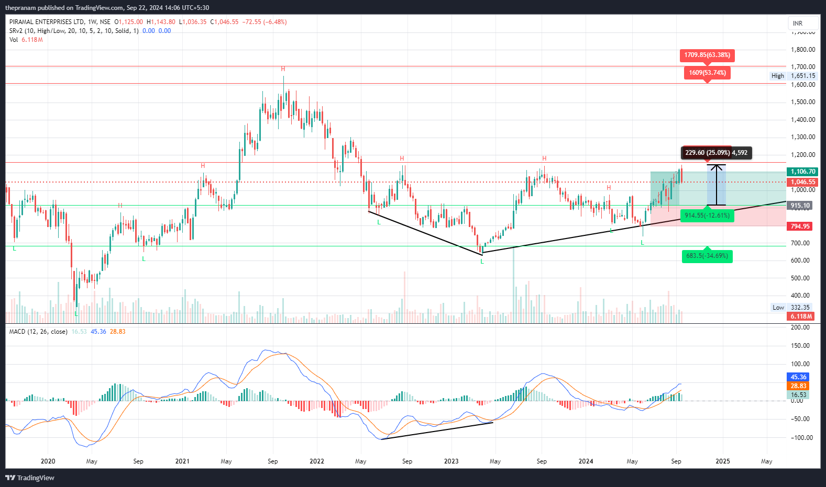Viewport: 826px width, 487px height.
Task: Click the 1,106.70 price axis tag
Action: pos(803,172)
